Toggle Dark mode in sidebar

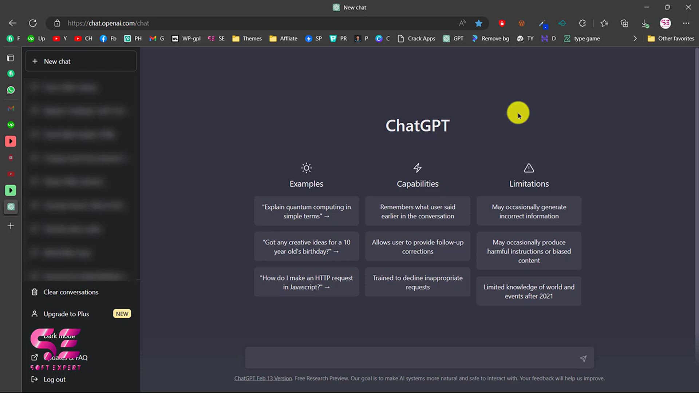pyautogui.click(x=59, y=336)
